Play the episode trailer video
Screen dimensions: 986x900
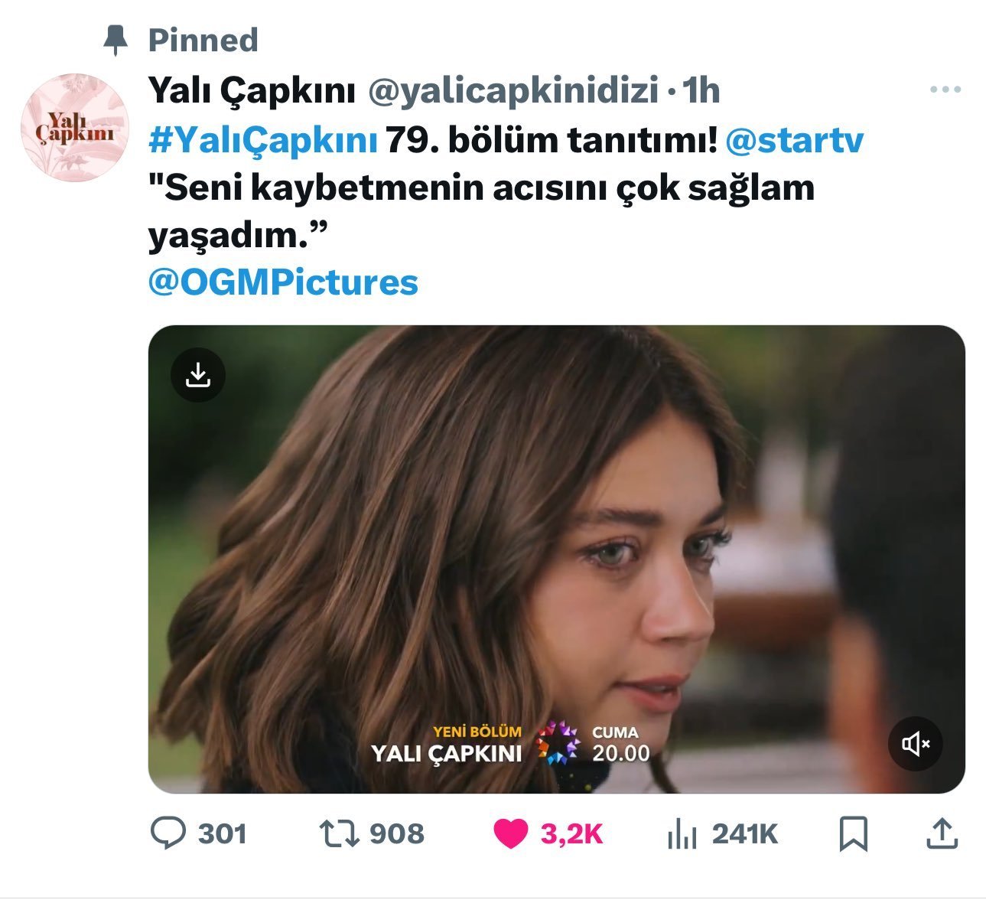point(556,559)
